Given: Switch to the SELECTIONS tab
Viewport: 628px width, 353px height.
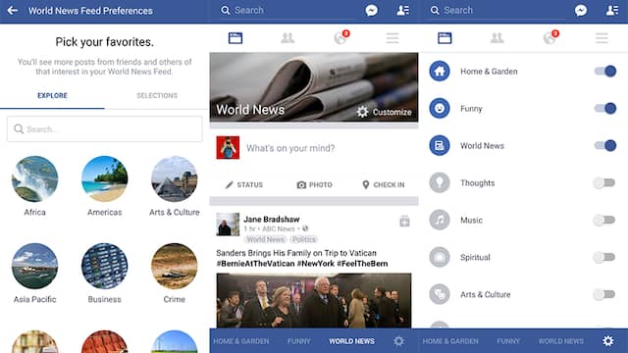Looking at the screenshot, I should [157, 96].
